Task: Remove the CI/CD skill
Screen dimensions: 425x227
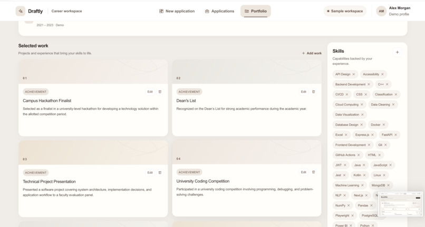Action: pyautogui.click(x=346, y=94)
